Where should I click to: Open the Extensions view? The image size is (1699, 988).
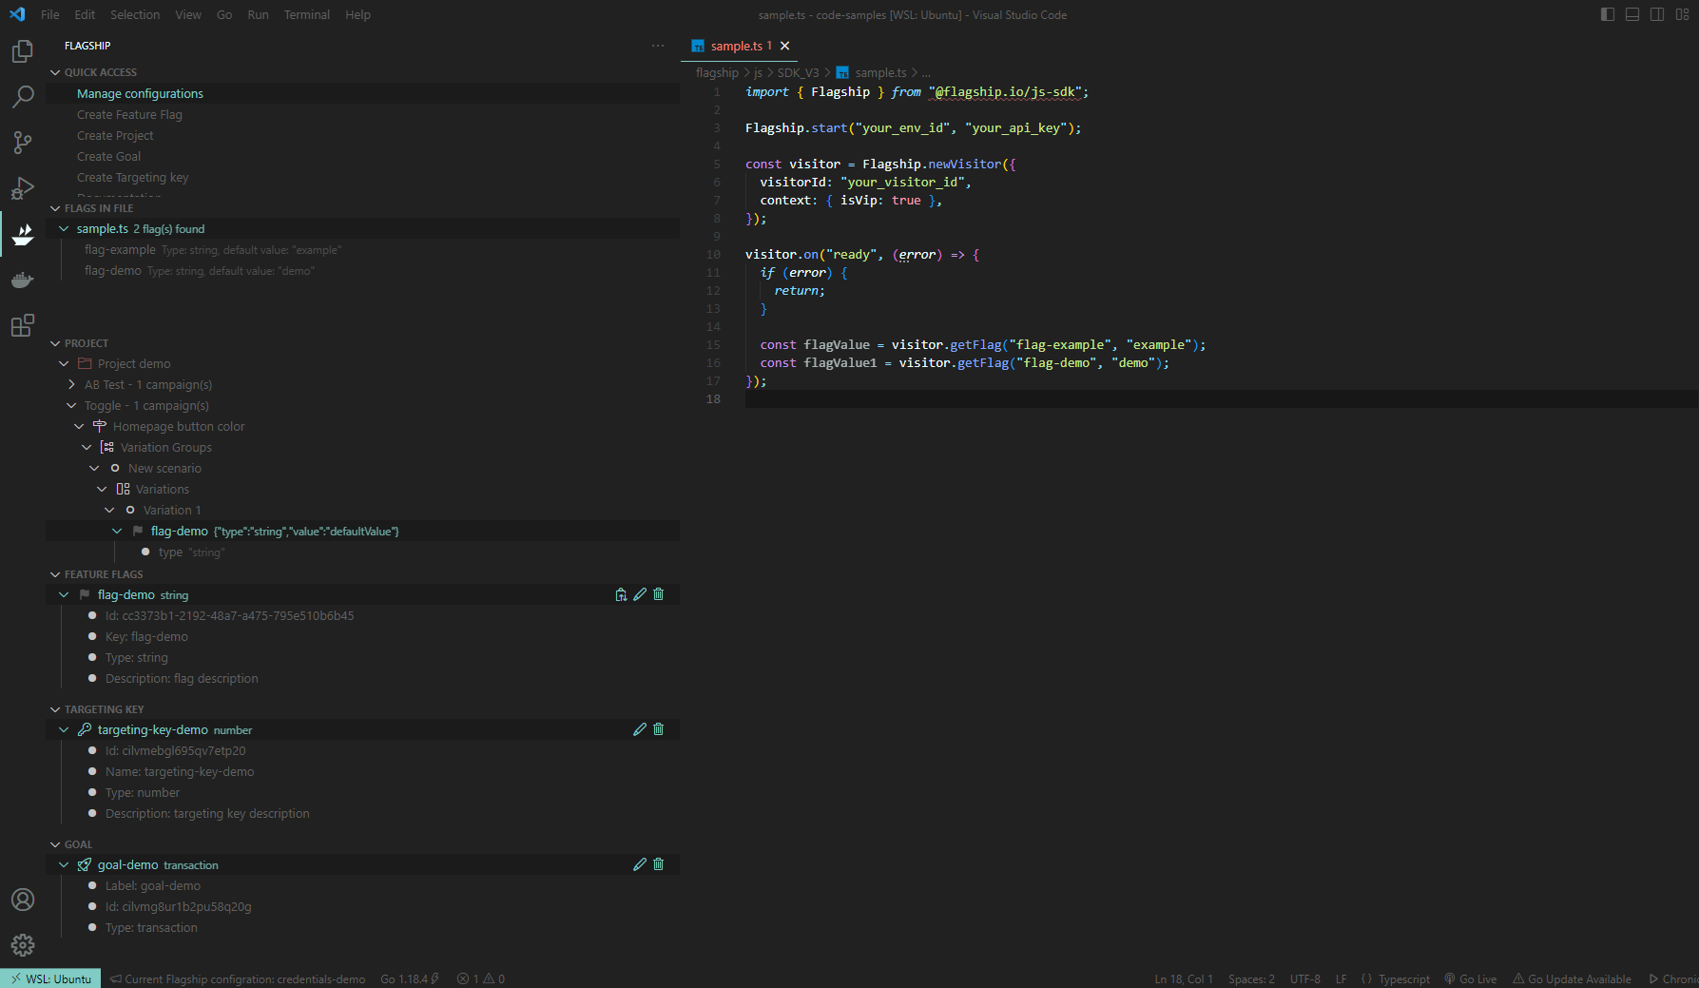pyautogui.click(x=23, y=325)
